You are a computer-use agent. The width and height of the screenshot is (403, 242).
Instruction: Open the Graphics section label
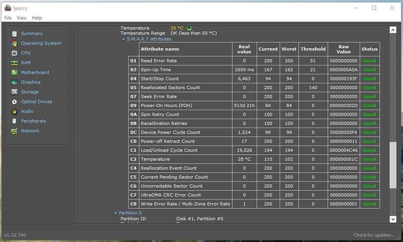[x=31, y=82]
